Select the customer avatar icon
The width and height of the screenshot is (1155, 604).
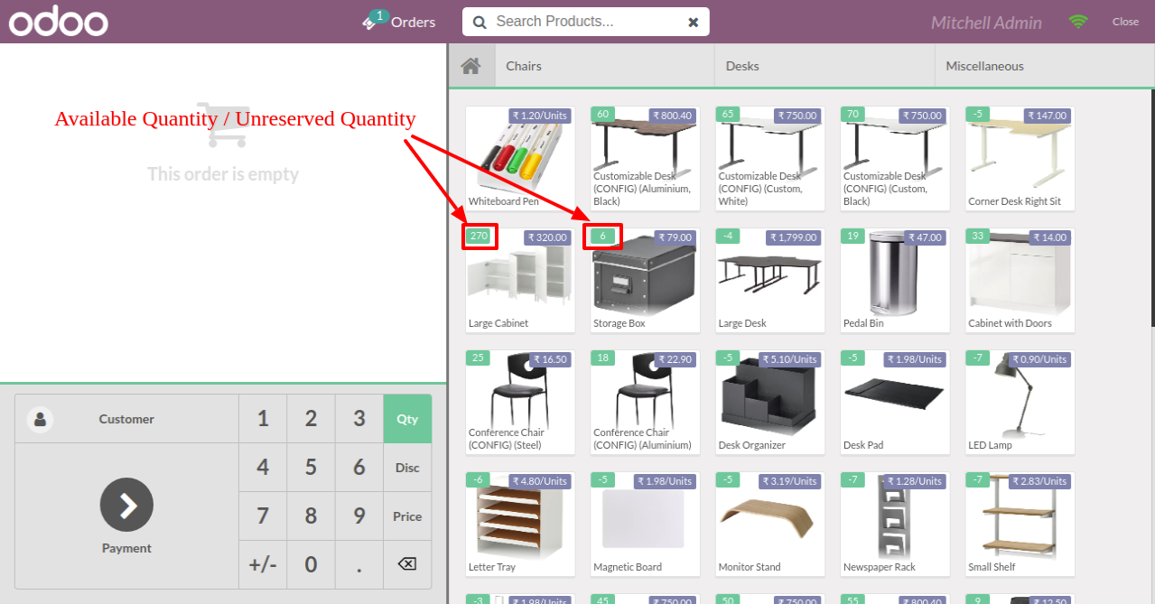(40, 419)
